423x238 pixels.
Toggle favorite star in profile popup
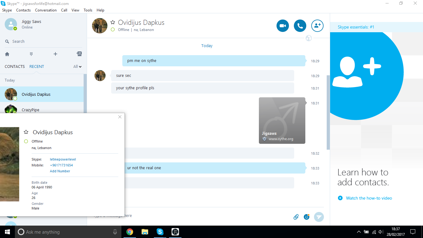tap(26, 132)
